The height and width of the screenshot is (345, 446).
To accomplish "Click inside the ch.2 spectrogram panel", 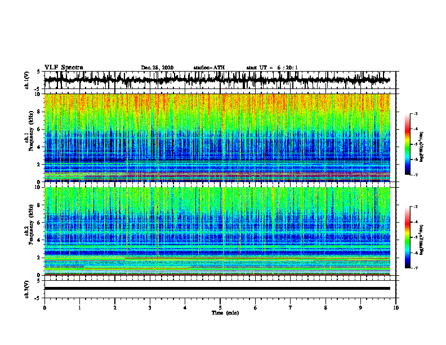I will (217, 231).
